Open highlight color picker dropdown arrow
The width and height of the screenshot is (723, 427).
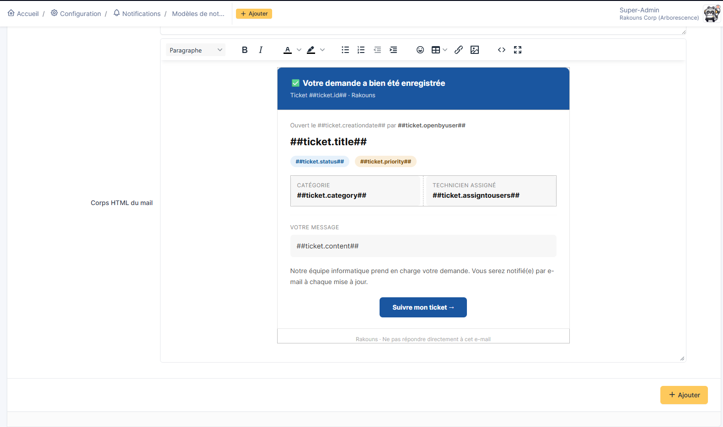[x=322, y=50]
